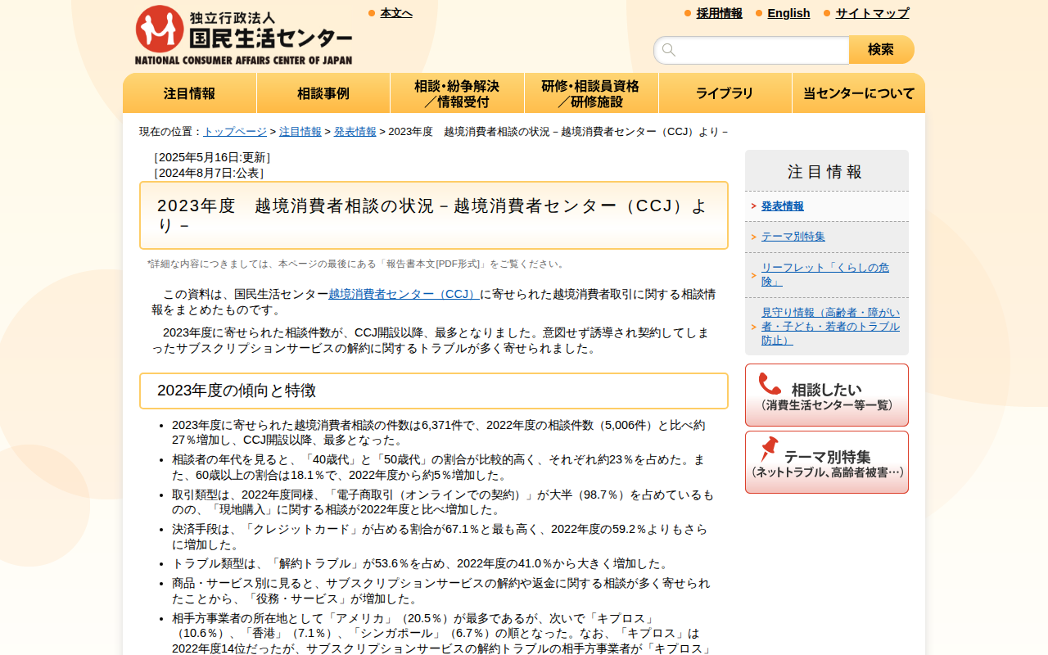
Task: Click the orange arrow beside テーマ別特集 in sidebar
Action: 754,236
